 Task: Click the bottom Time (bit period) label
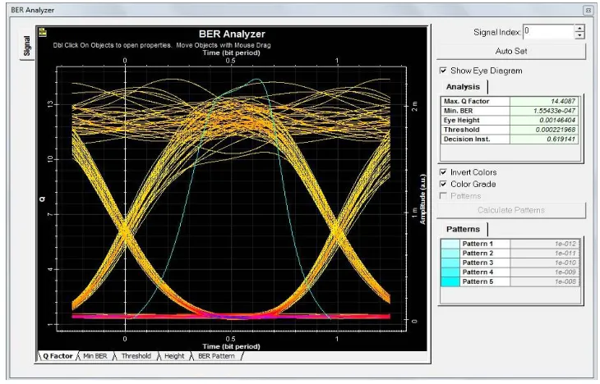[231, 346]
